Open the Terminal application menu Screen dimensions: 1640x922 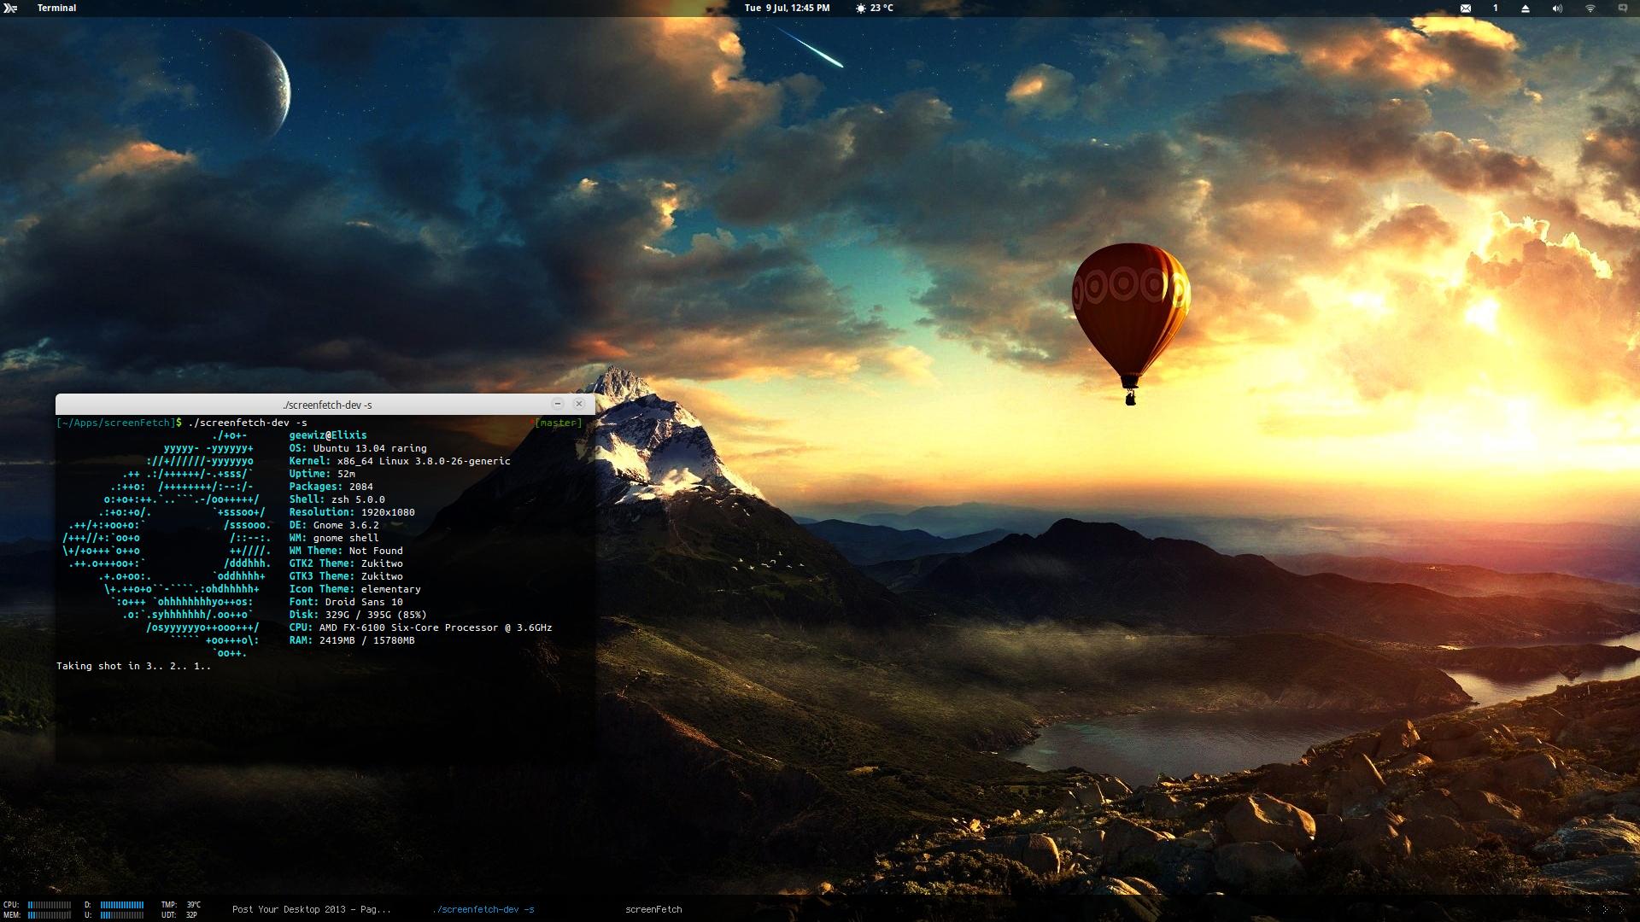(x=56, y=8)
